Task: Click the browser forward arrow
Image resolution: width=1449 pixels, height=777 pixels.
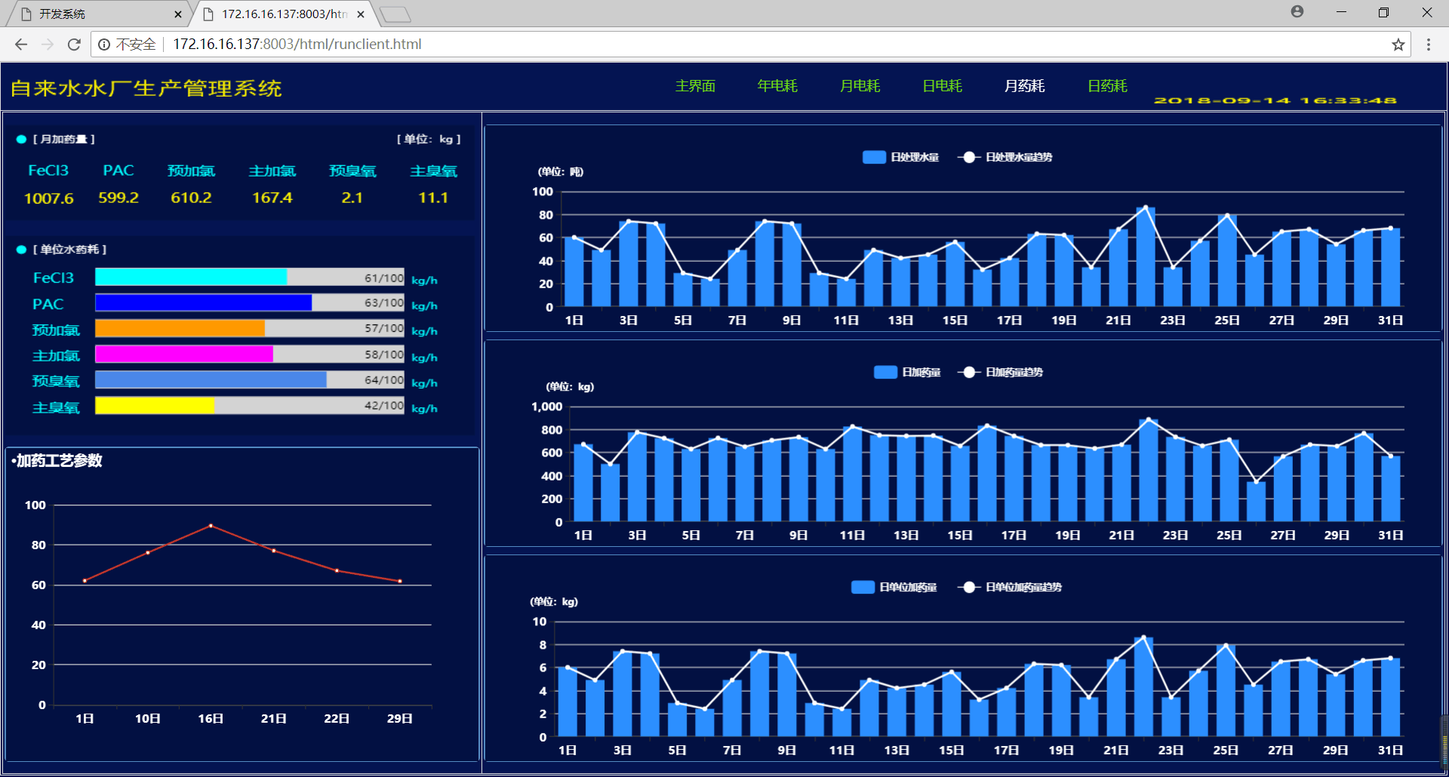Action: 48,45
